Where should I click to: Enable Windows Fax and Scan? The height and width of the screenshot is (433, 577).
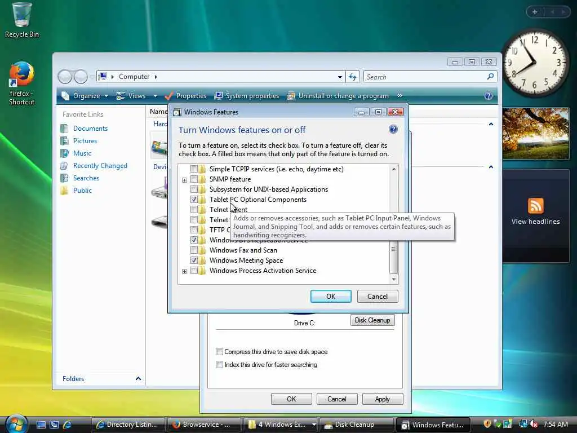coord(194,250)
